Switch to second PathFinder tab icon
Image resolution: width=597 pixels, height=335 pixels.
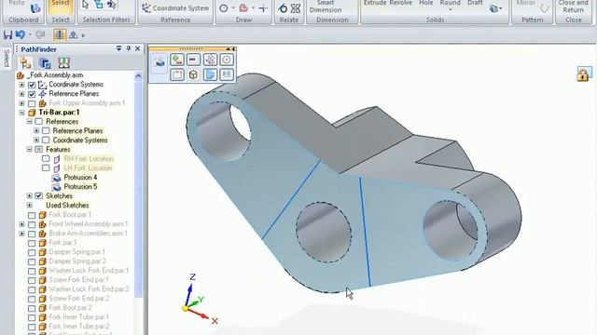coord(45,63)
